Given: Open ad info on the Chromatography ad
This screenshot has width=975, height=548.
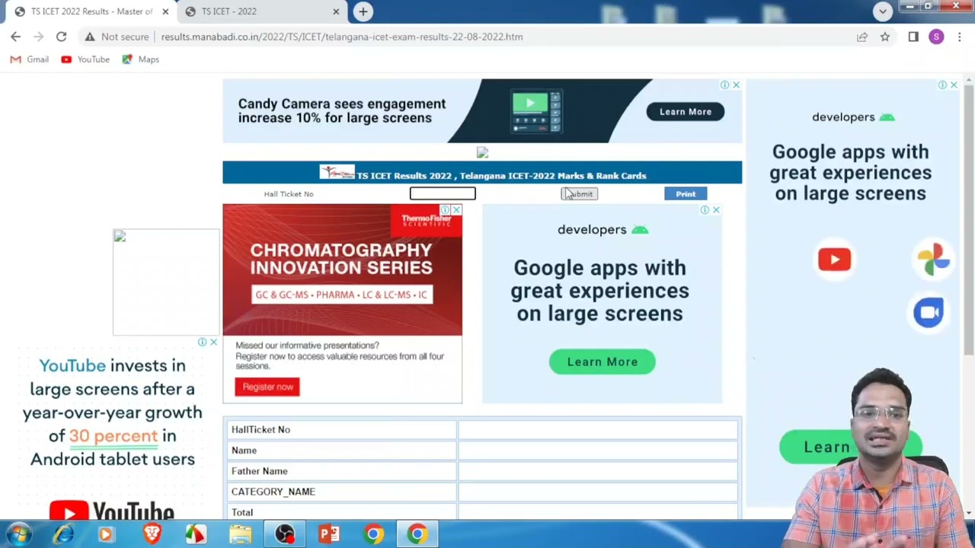Looking at the screenshot, I should [445, 210].
